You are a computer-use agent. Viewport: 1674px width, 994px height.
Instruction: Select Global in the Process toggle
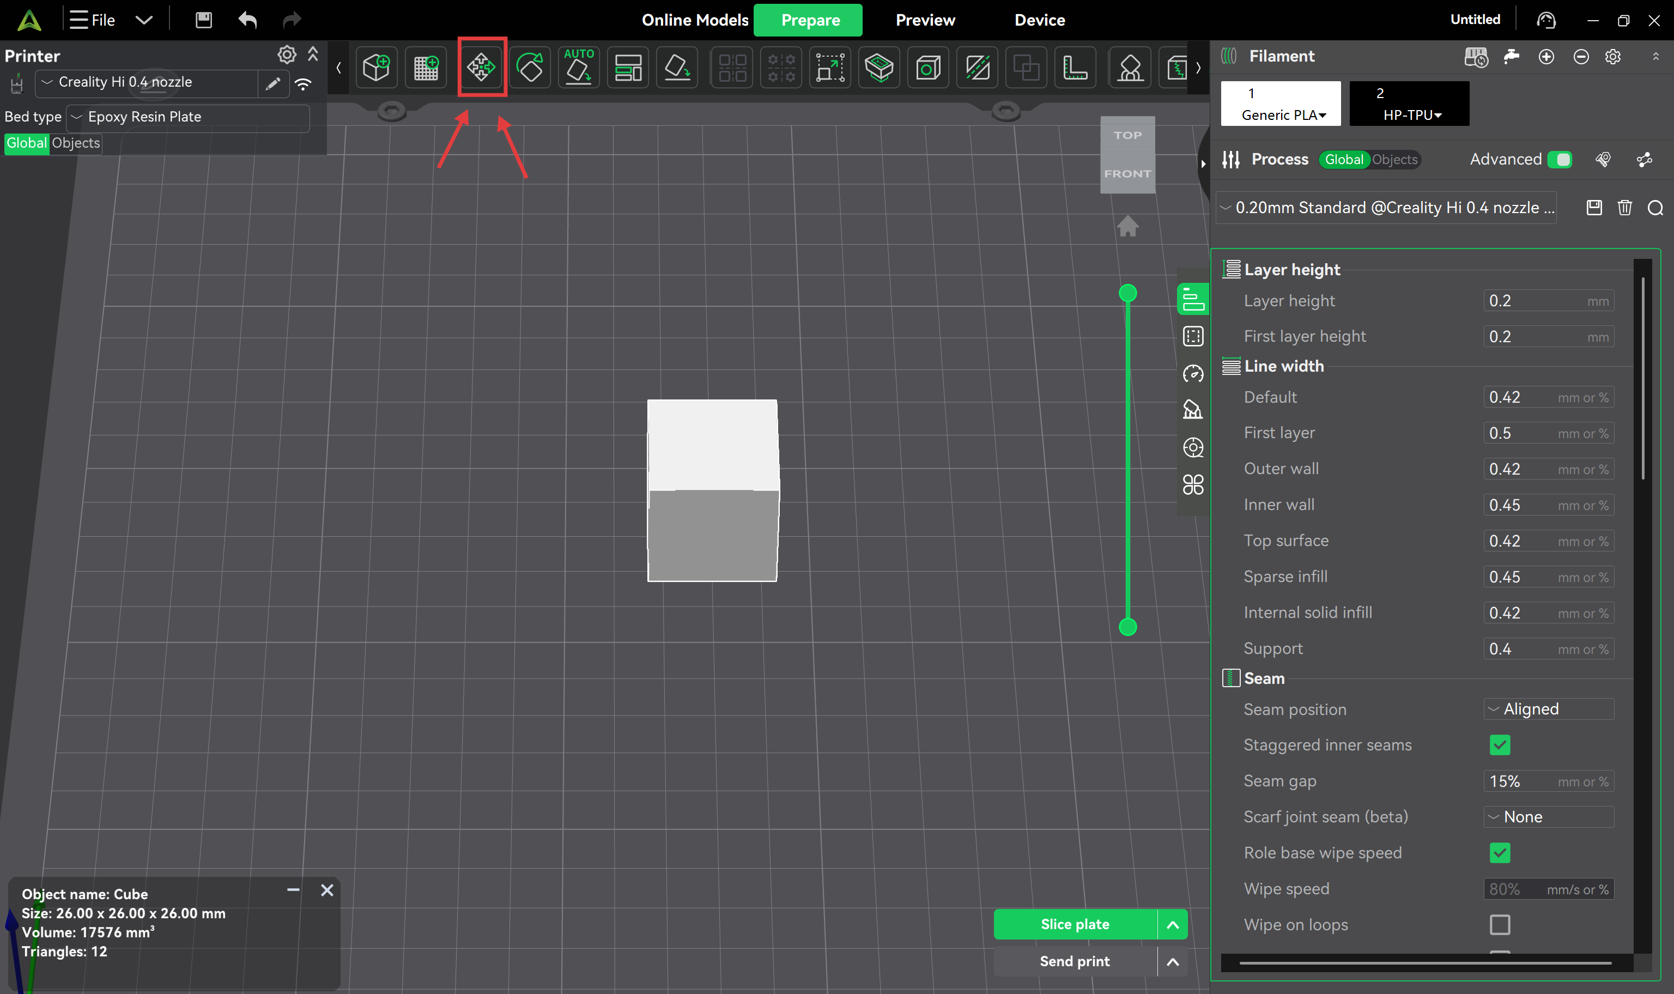tap(1344, 160)
